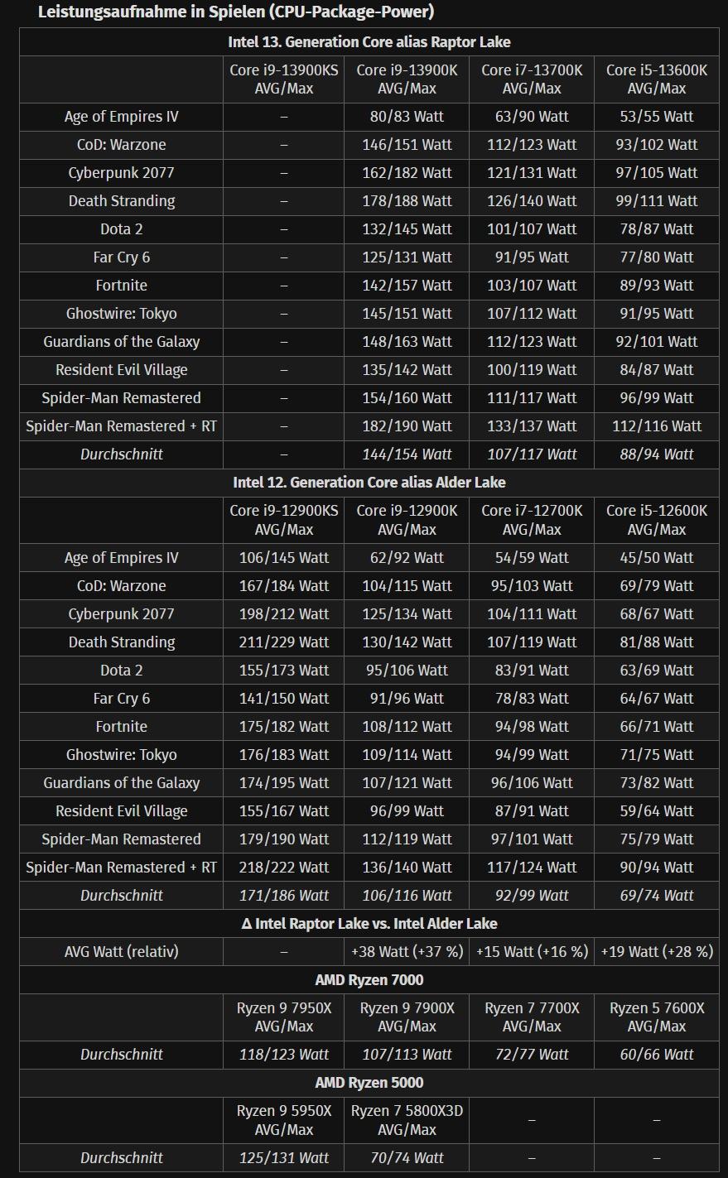
Task: Select the Core i5-12600K column header
Action: (x=656, y=520)
